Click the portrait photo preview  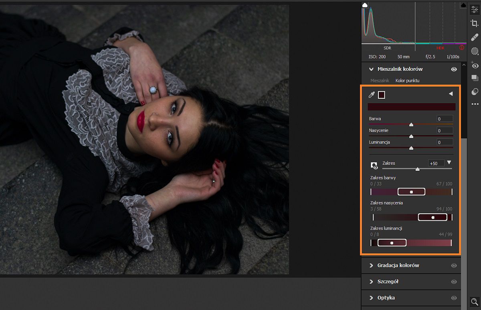(144, 140)
